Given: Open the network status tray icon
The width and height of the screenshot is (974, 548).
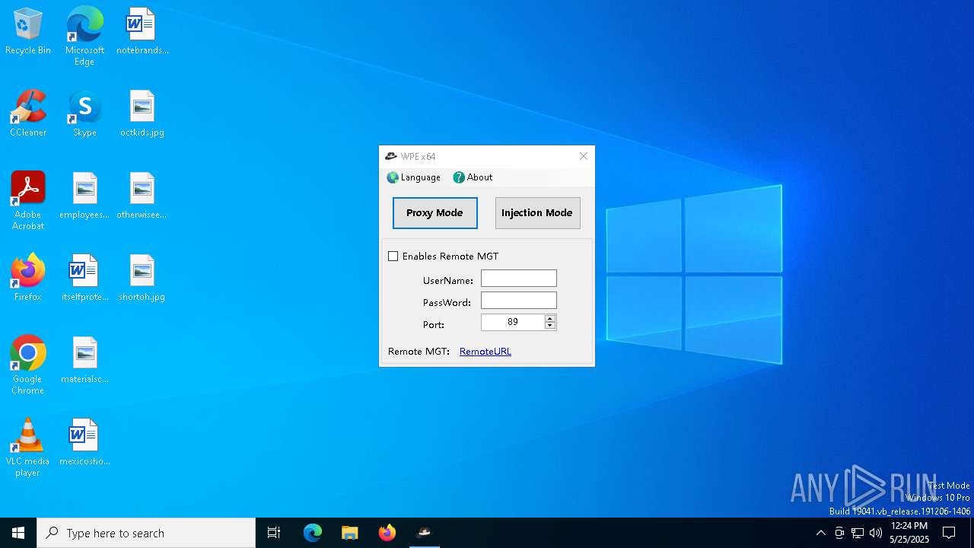Looking at the screenshot, I should (x=858, y=533).
